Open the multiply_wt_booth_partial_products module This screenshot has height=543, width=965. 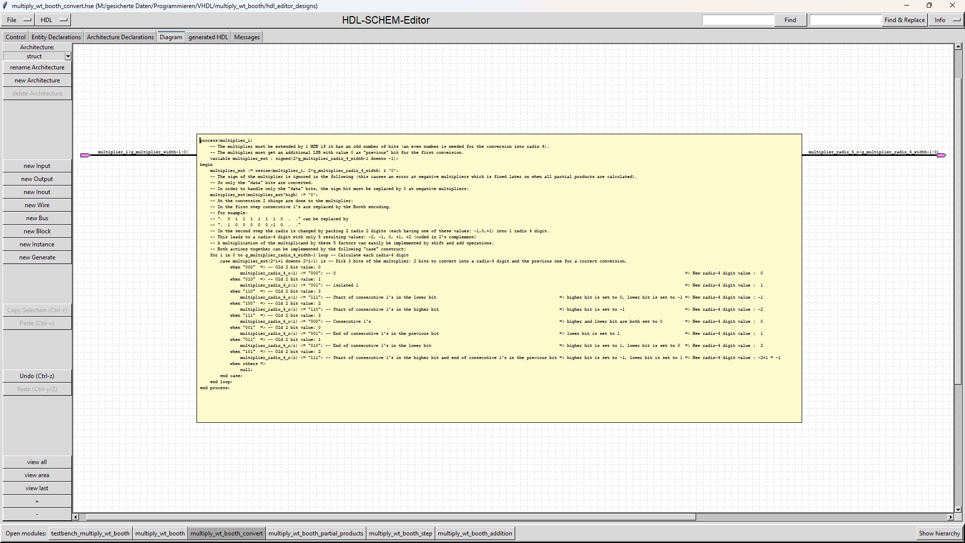point(316,533)
